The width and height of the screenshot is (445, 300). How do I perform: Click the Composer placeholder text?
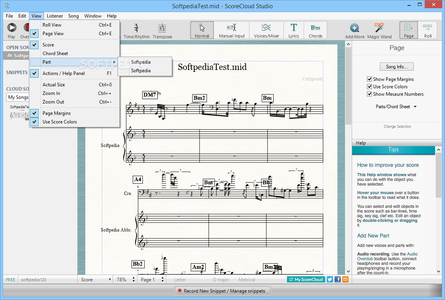click(312, 79)
